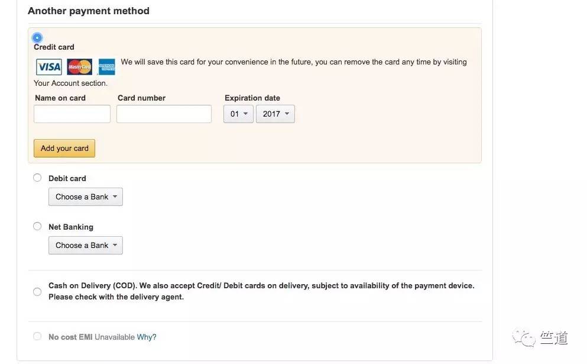The image size is (587, 364).
Task: Open the expiration year dropdown
Action: click(x=275, y=114)
